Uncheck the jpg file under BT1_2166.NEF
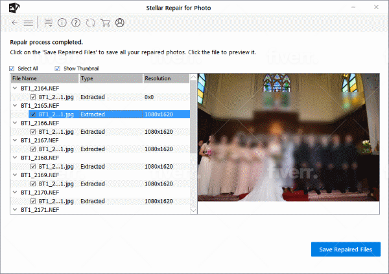The height and width of the screenshot is (274, 389). tap(33, 132)
